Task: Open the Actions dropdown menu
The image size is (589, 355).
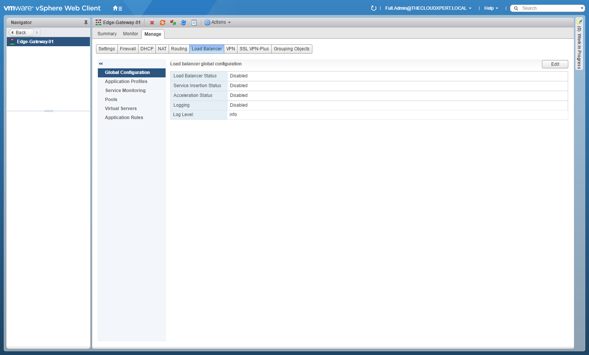Action: click(x=218, y=23)
